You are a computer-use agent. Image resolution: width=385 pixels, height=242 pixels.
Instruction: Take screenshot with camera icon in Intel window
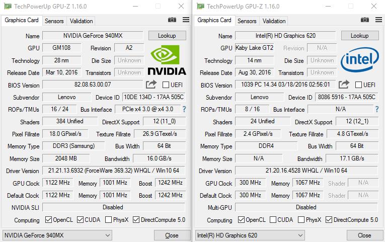(365, 20)
